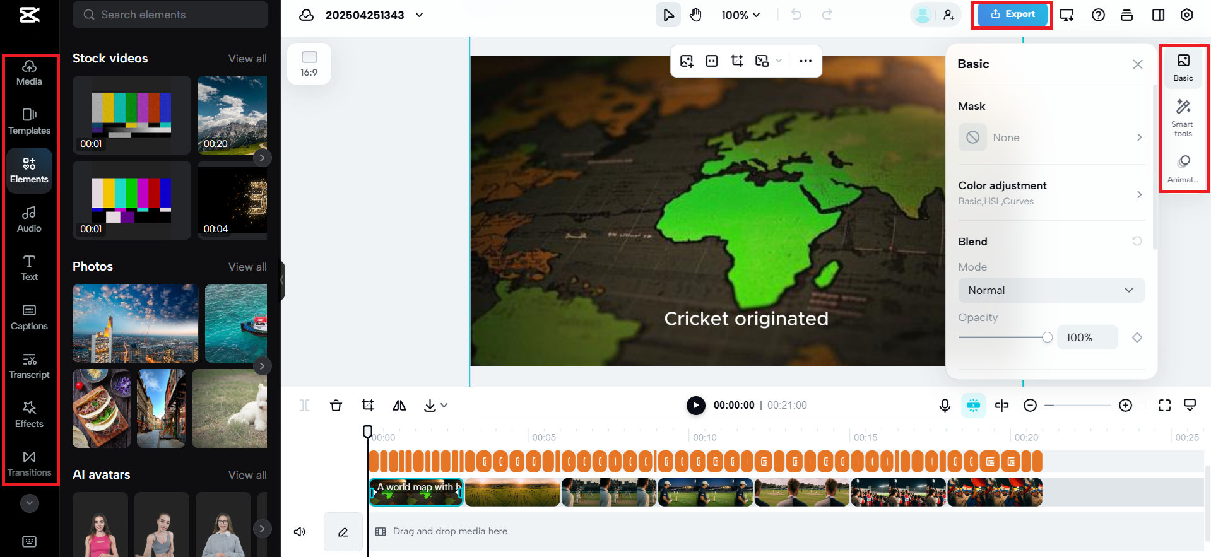Viewport: 1211px width, 557px height.
Task: Click the crop icon in preview toolbar
Action: pos(736,61)
